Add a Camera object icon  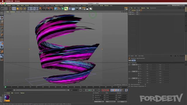pyautogui.click(x=77, y=8)
